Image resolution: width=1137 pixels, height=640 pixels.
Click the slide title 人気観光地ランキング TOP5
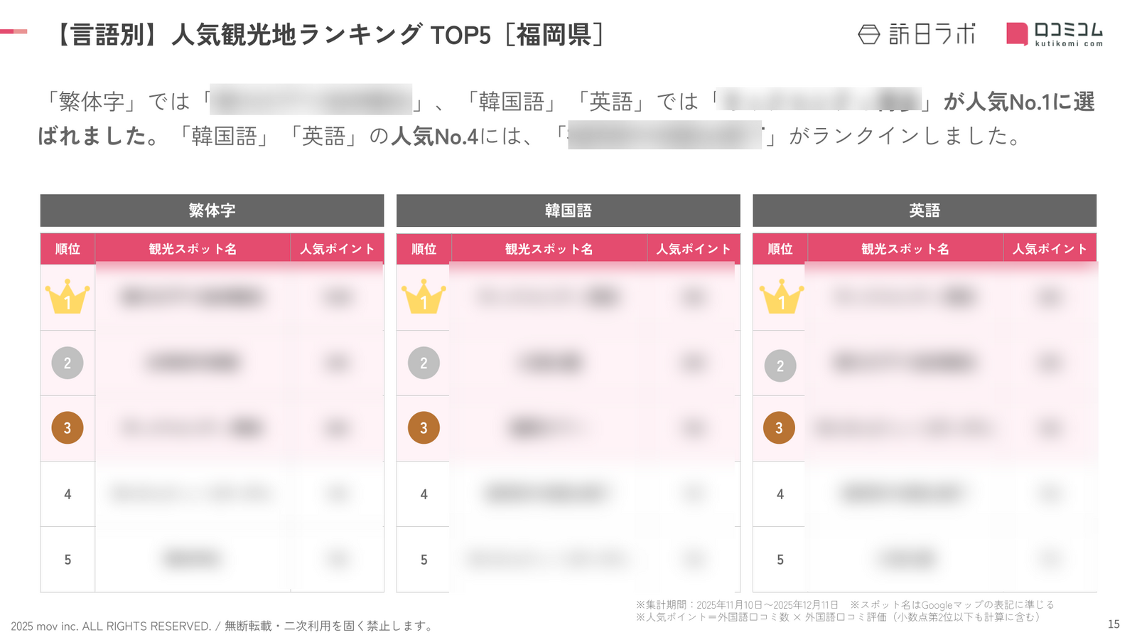329,34
